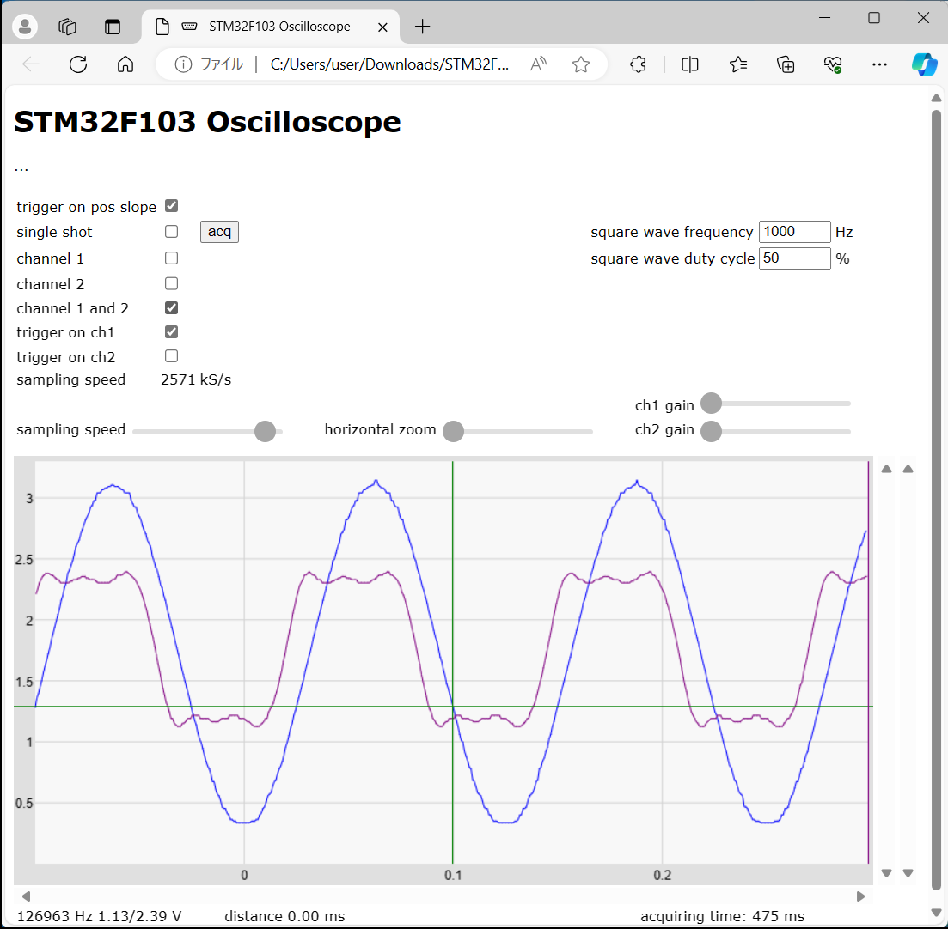Click the square wave duty cycle field
Screen dimensions: 948x929
click(x=794, y=258)
